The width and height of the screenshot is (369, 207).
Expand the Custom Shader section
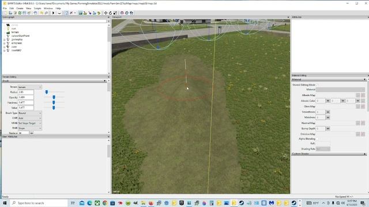pyautogui.click(x=329, y=154)
